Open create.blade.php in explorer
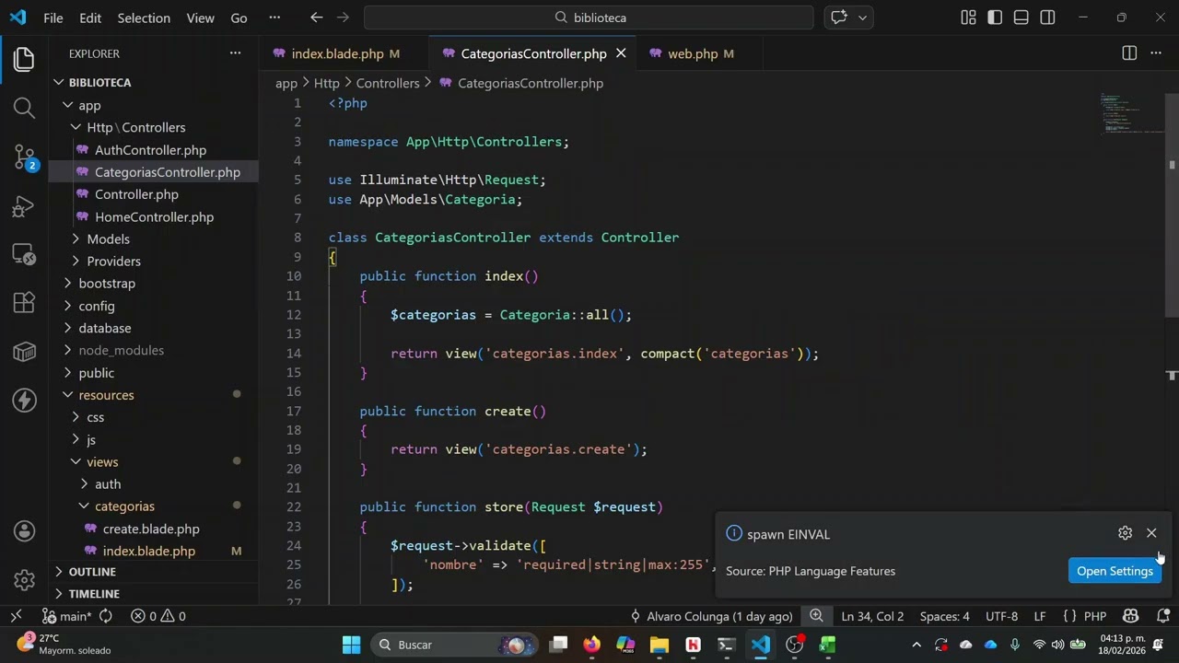The width and height of the screenshot is (1179, 663). point(151,529)
